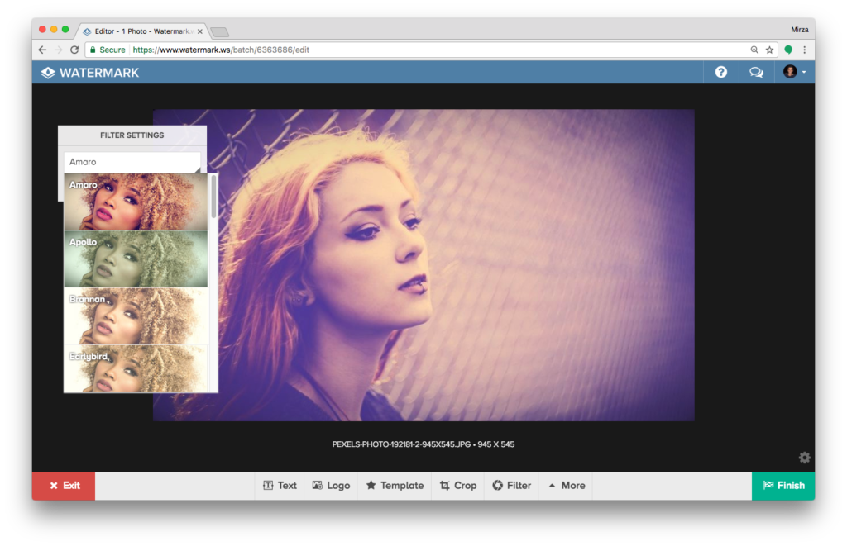This screenshot has height=546, width=847.
Task: Click the filter list scrollbar
Action: 214,197
